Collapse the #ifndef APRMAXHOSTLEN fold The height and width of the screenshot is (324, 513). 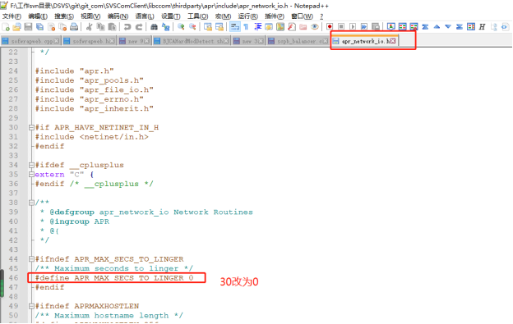pos(31,306)
